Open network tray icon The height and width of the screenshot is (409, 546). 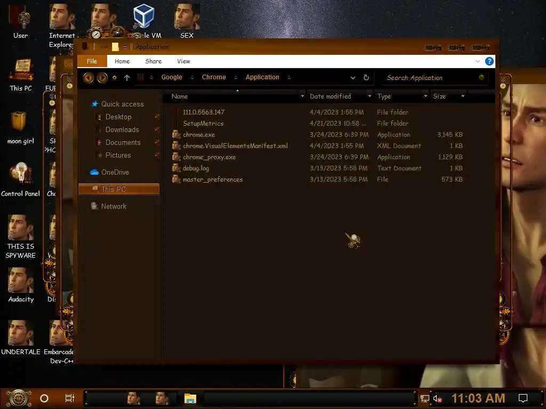point(424,398)
